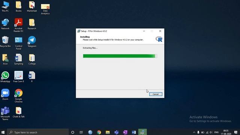Click the installer extraction progress bar
Viewport: 240px width, 135px height.
(120, 56)
